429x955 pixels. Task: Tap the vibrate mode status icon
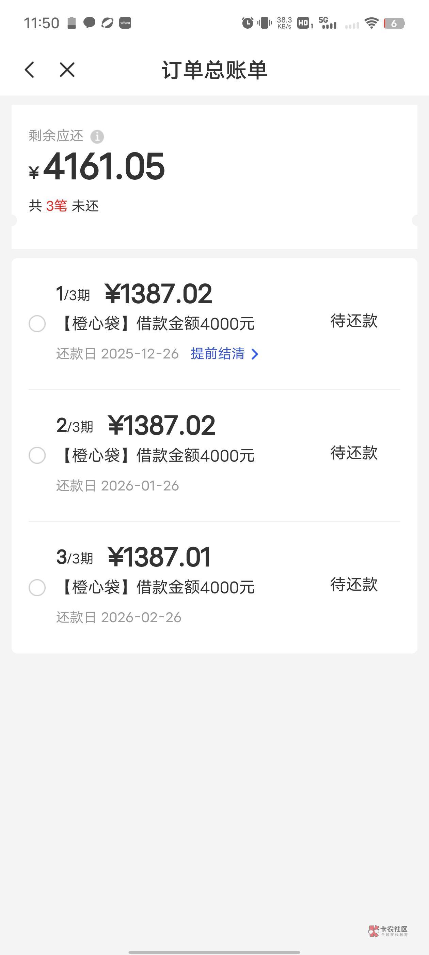264,23
